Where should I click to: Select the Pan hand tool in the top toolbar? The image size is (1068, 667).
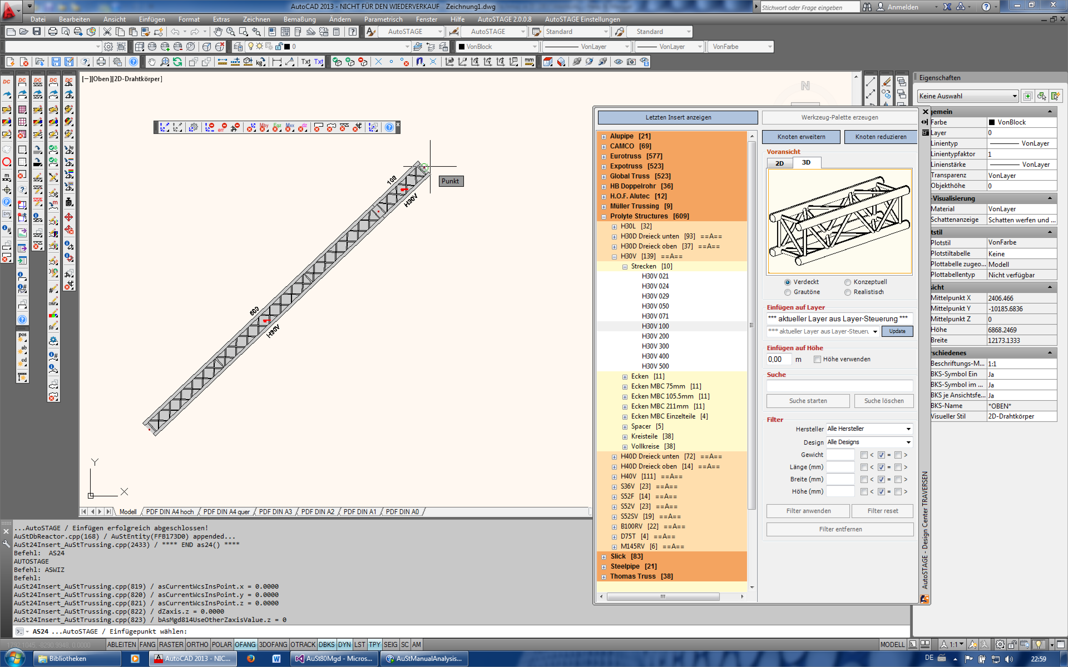(x=217, y=32)
